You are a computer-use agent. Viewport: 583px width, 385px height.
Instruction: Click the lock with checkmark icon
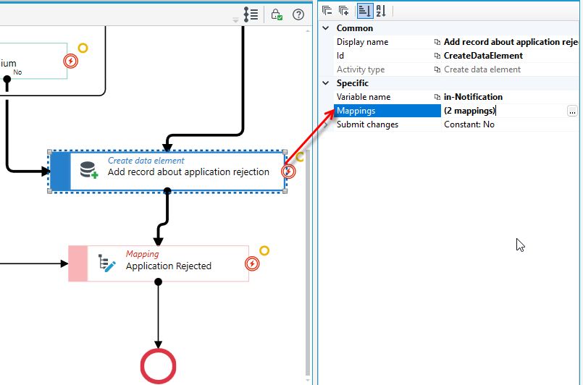coord(276,14)
